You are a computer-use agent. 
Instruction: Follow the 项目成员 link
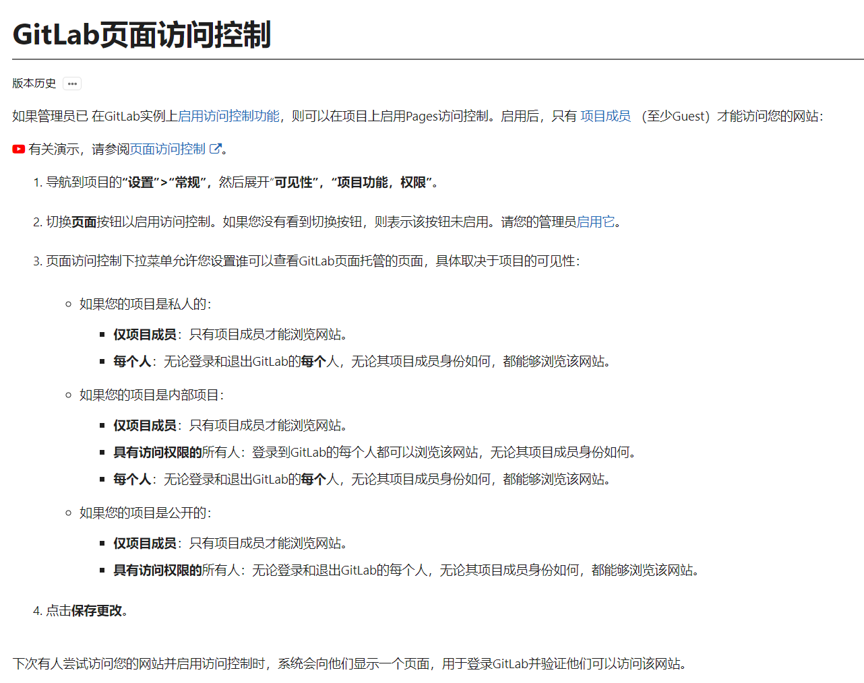point(605,116)
